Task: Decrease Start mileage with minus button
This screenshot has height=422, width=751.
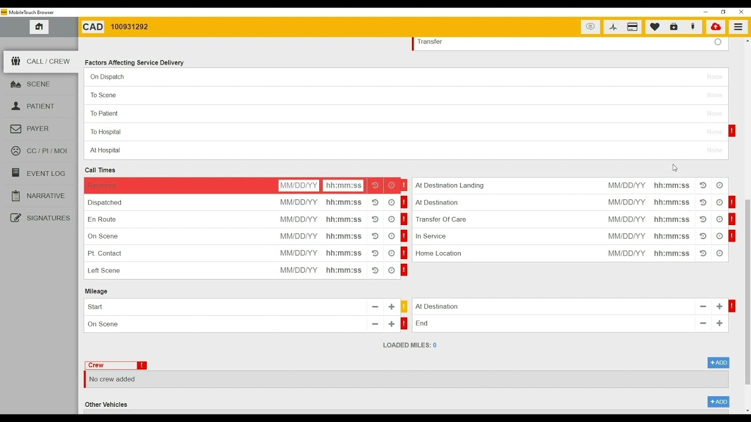Action: [x=375, y=307]
